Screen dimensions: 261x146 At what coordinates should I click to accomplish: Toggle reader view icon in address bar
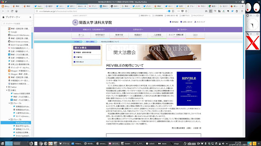click(x=173, y=11)
